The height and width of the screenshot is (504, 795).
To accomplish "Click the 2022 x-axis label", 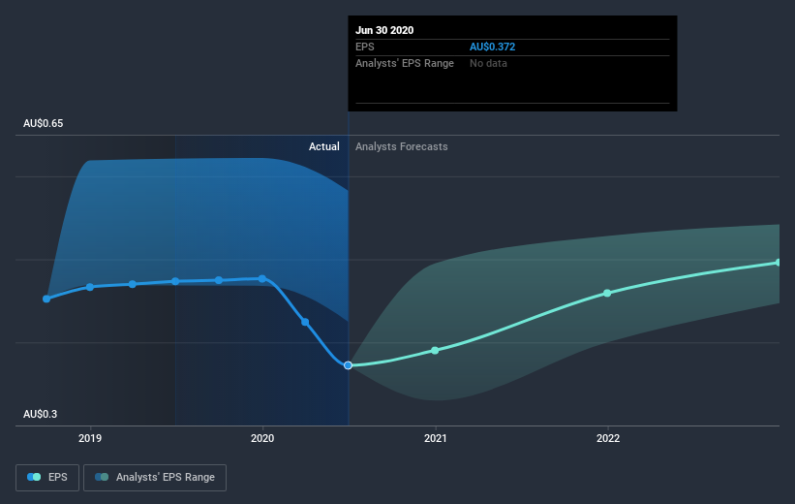I will coord(607,438).
